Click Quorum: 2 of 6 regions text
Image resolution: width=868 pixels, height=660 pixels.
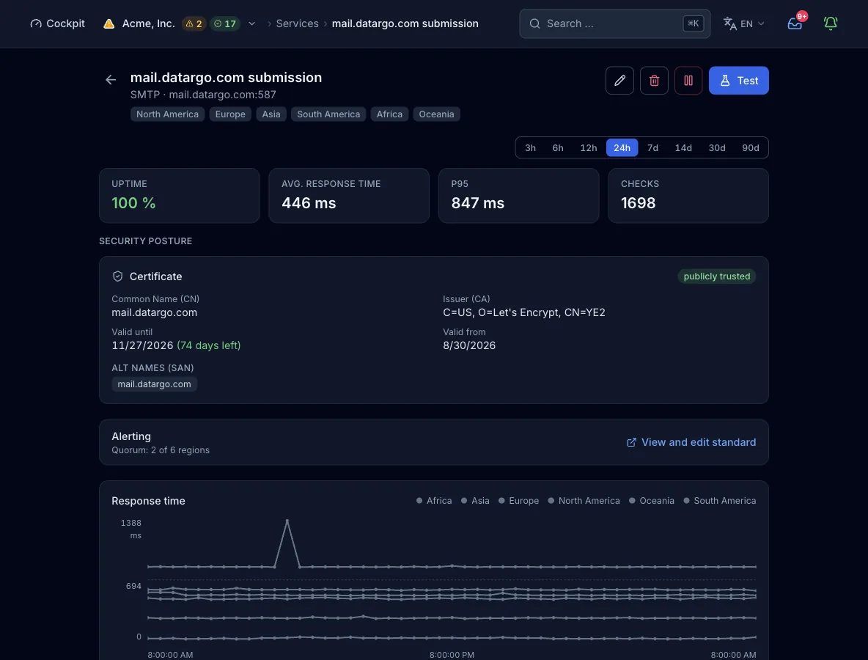tap(161, 450)
